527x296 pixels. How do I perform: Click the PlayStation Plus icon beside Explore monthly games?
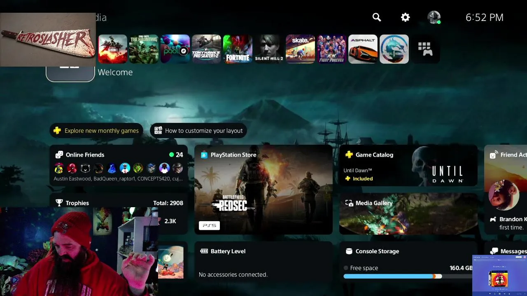click(x=57, y=131)
